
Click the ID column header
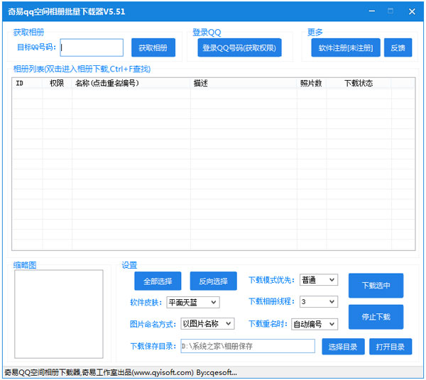point(27,83)
